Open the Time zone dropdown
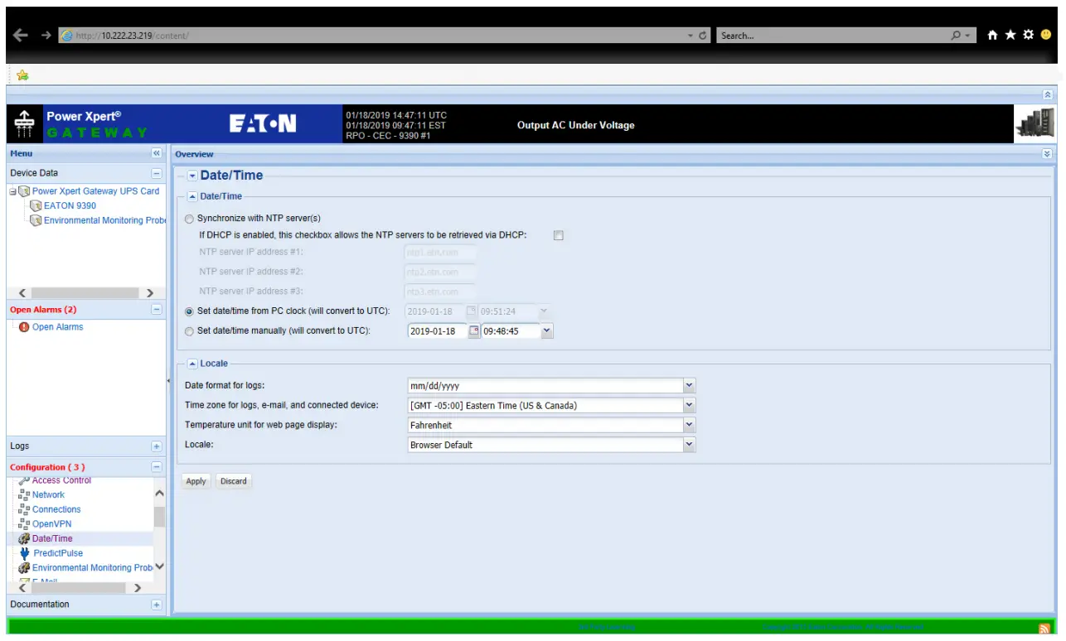Image resolution: width=1066 pixels, height=641 pixels. click(689, 406)
